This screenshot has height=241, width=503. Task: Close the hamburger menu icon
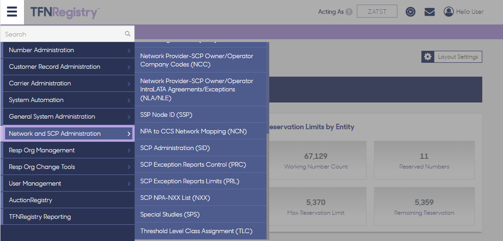[12, 12]
